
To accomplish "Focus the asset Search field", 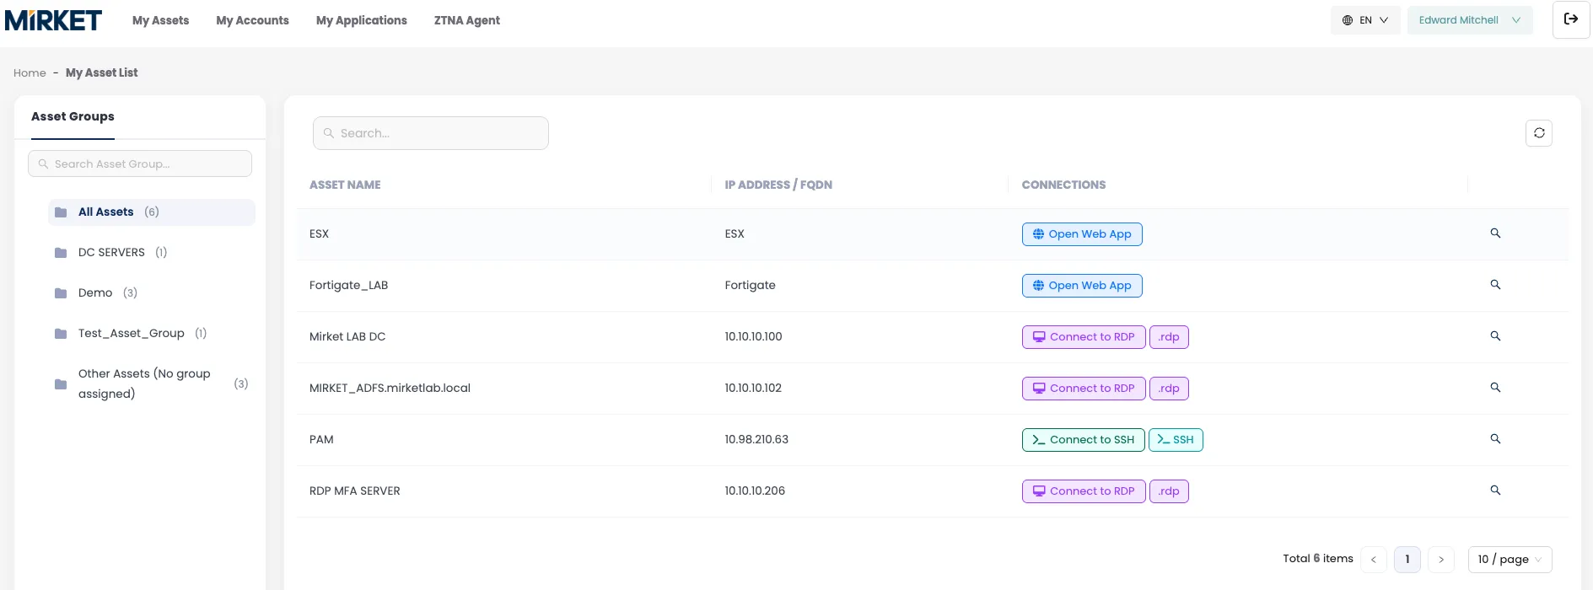I will [x=431, y=133].
